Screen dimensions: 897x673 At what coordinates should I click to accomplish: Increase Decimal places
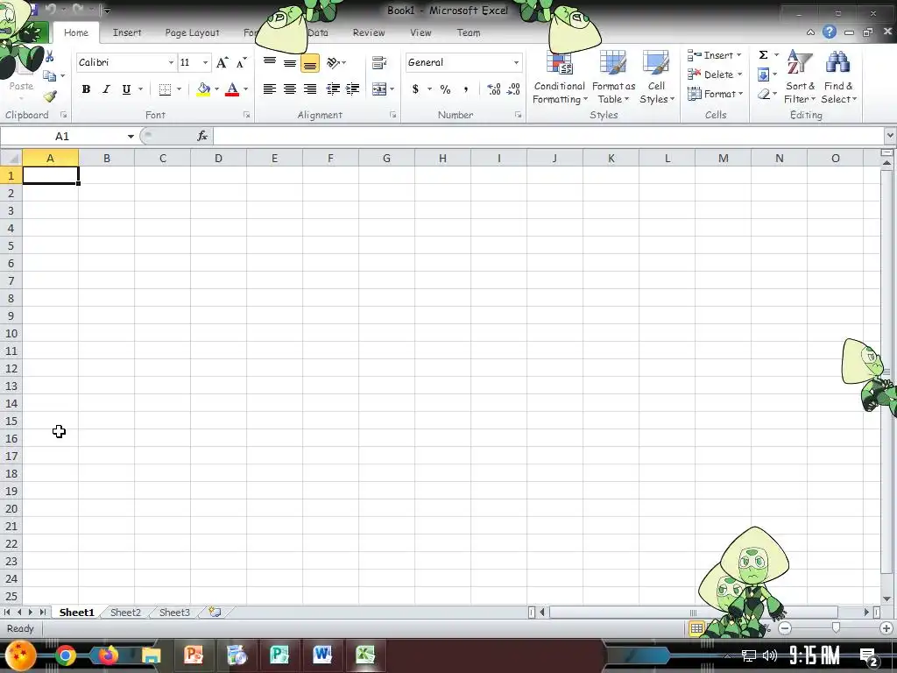[x=494, y=89]
